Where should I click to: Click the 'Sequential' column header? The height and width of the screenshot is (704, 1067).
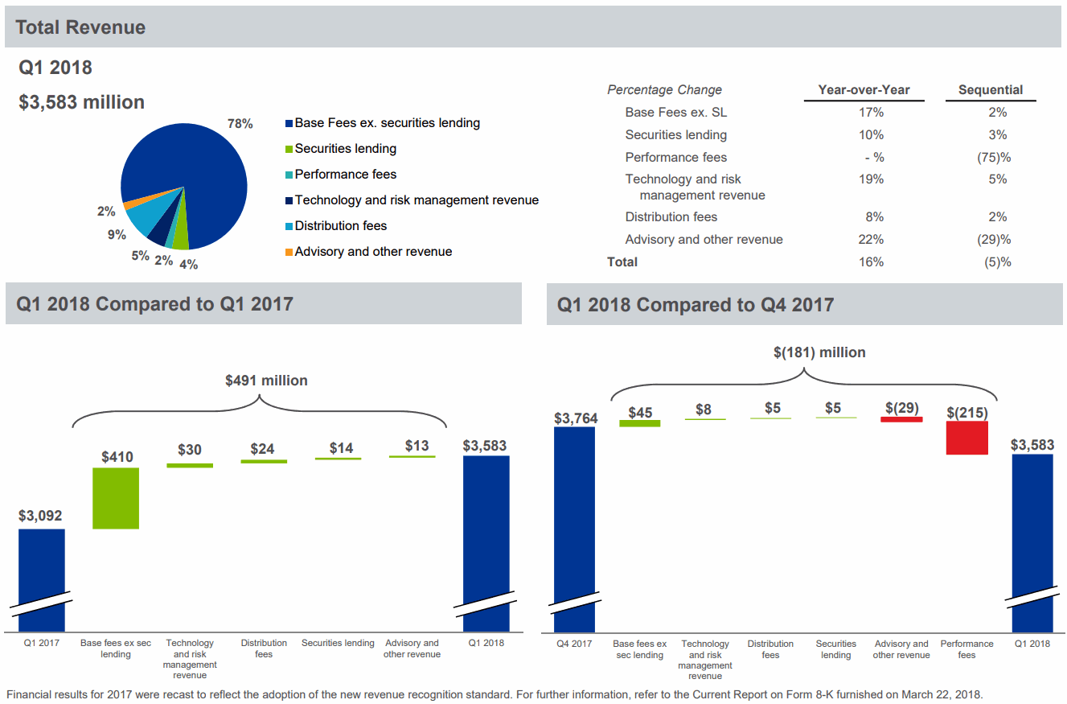point(991,90)
